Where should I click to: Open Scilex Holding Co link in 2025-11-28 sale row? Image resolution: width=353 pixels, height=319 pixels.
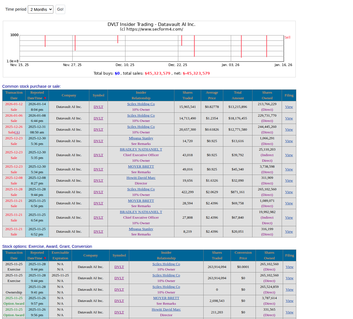point(141,189)
